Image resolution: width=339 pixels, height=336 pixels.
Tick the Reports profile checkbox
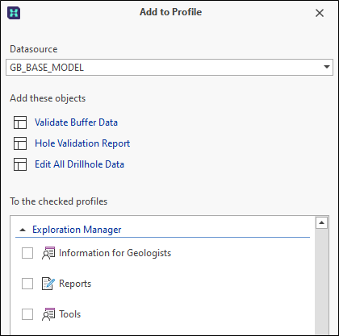pyautogui.click(x=27, y=284)
